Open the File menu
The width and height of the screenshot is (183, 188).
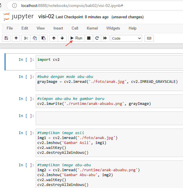pyautogui.click(x=10, y=28)
